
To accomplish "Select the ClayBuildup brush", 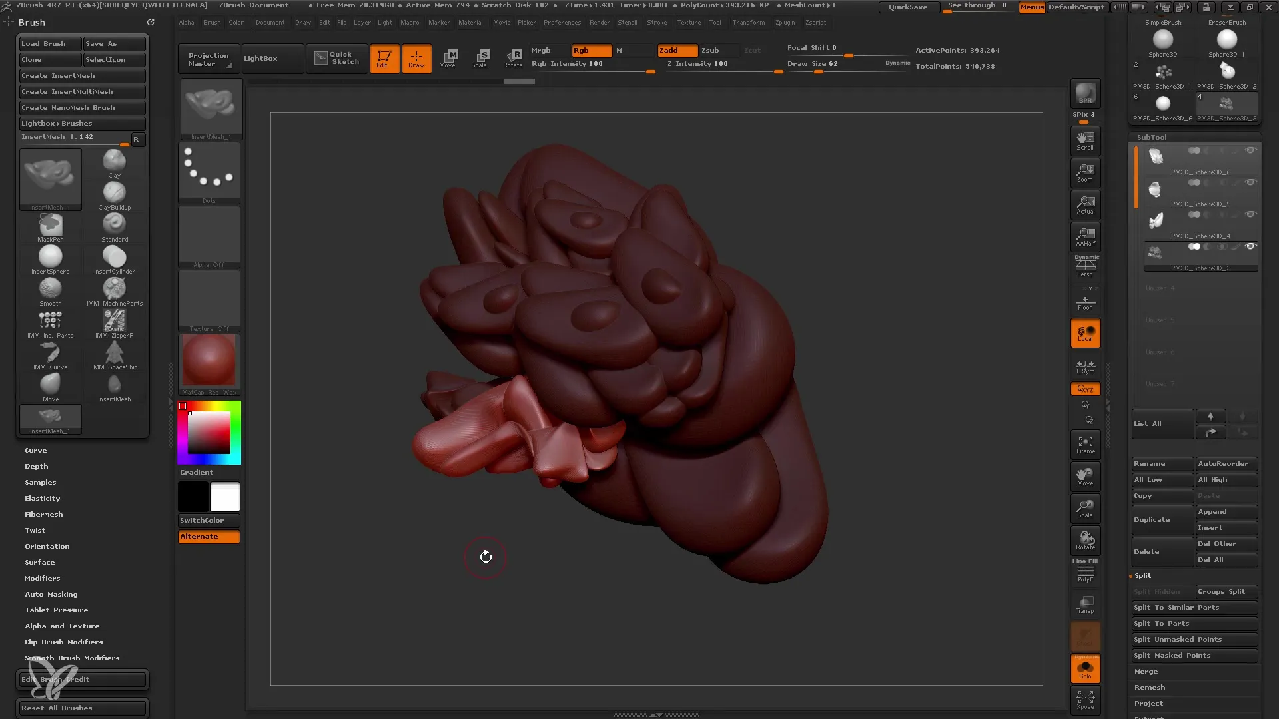I will 115,192.
